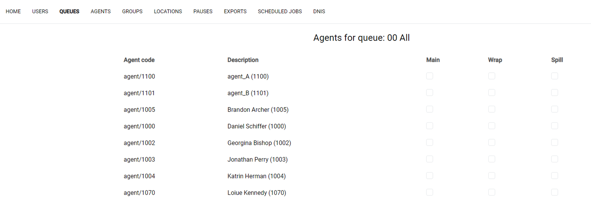Check Wrap for Georgina Bishop (1002)

click(491, 142)
